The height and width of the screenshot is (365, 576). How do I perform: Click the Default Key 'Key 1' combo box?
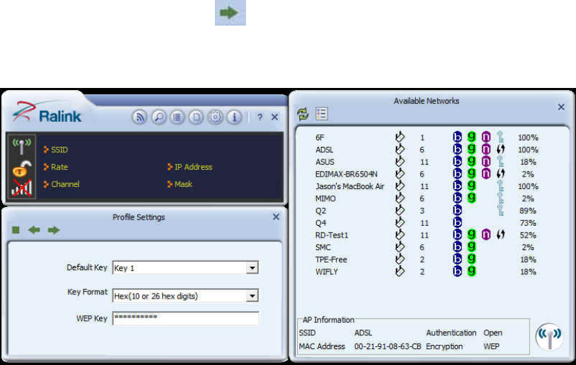[x=186, y=268]
